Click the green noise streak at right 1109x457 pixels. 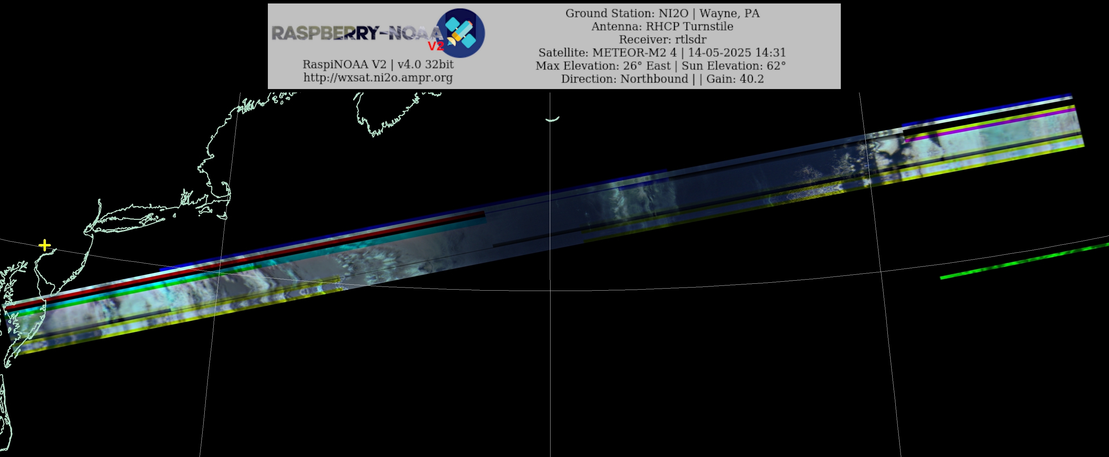tap(1025, 261)
